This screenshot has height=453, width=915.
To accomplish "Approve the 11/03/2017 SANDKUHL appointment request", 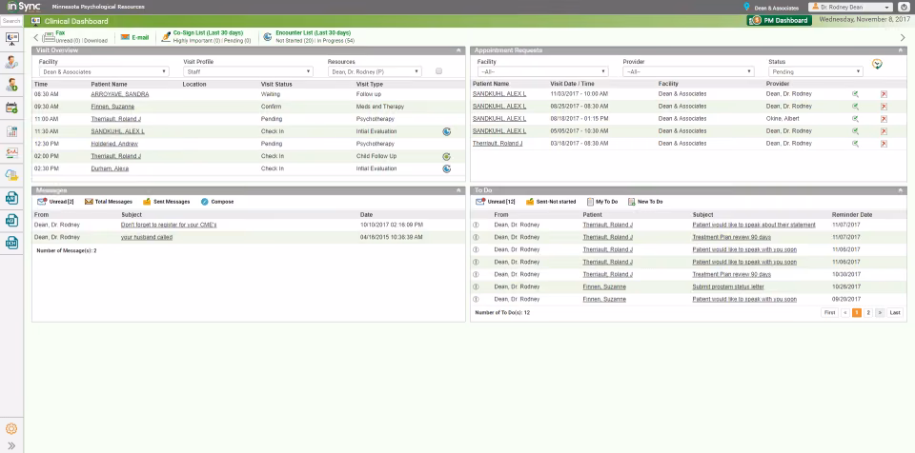I will click(x=856, y=94).
